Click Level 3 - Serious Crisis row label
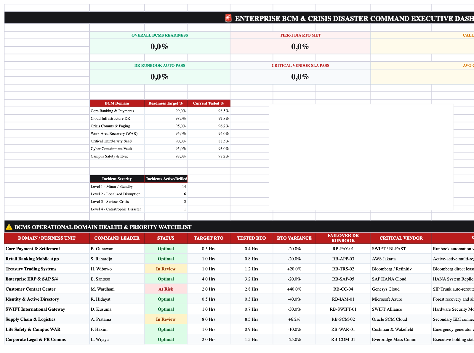 (117, 202)
